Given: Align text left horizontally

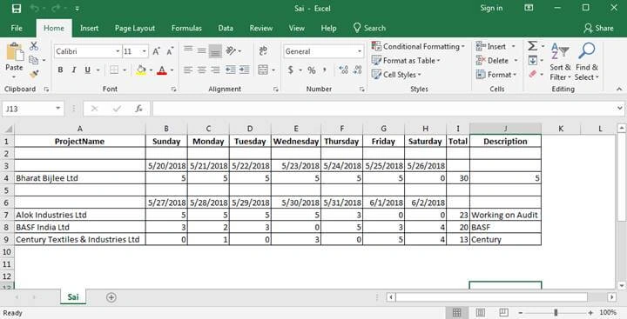Looking at the screenshot, I should click(188, 70).
